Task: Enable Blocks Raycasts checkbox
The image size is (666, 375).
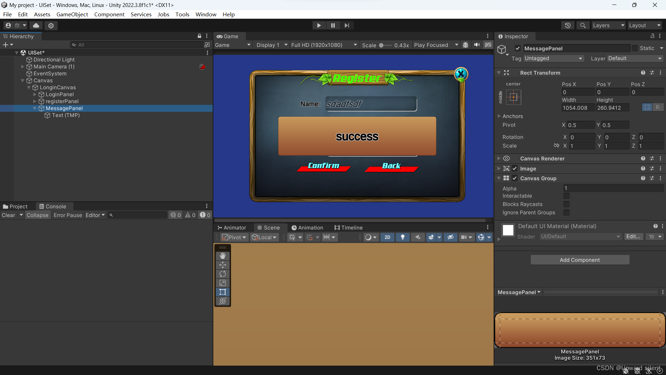Action: click(x=566, y=205)
